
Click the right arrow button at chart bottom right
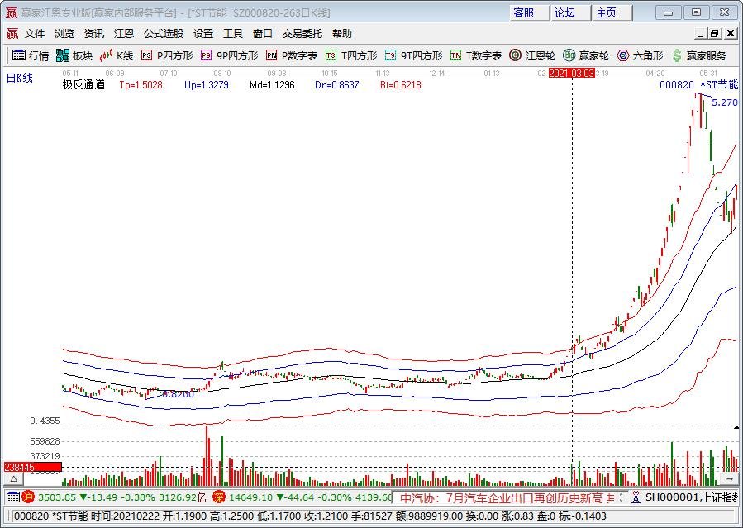coord(729,479)
